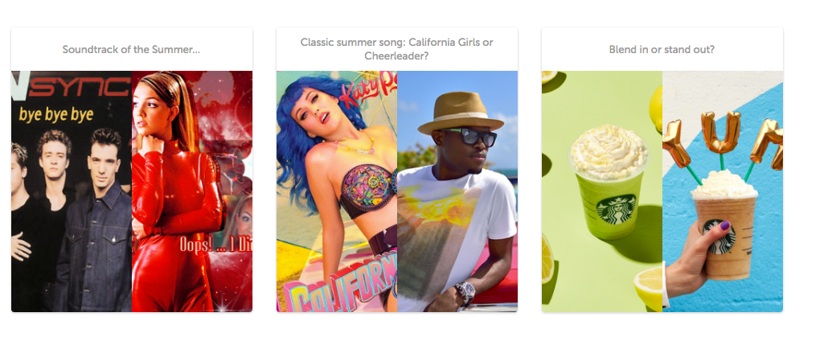The width and height of the screenshot is (828, 354).
Task: Click the Katy Perry pink script logo
Action: (367, 93)
